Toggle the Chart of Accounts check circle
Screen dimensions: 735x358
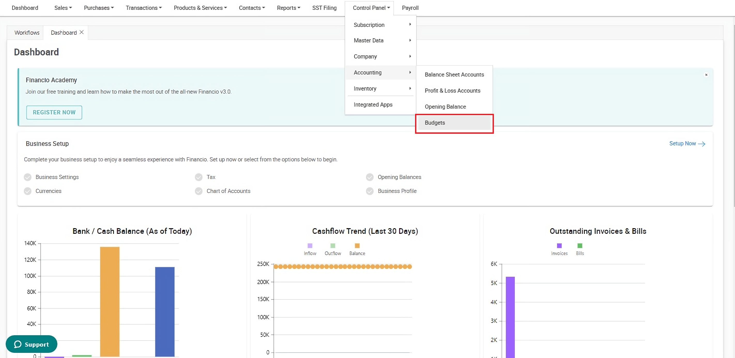(x=198, y=191)
